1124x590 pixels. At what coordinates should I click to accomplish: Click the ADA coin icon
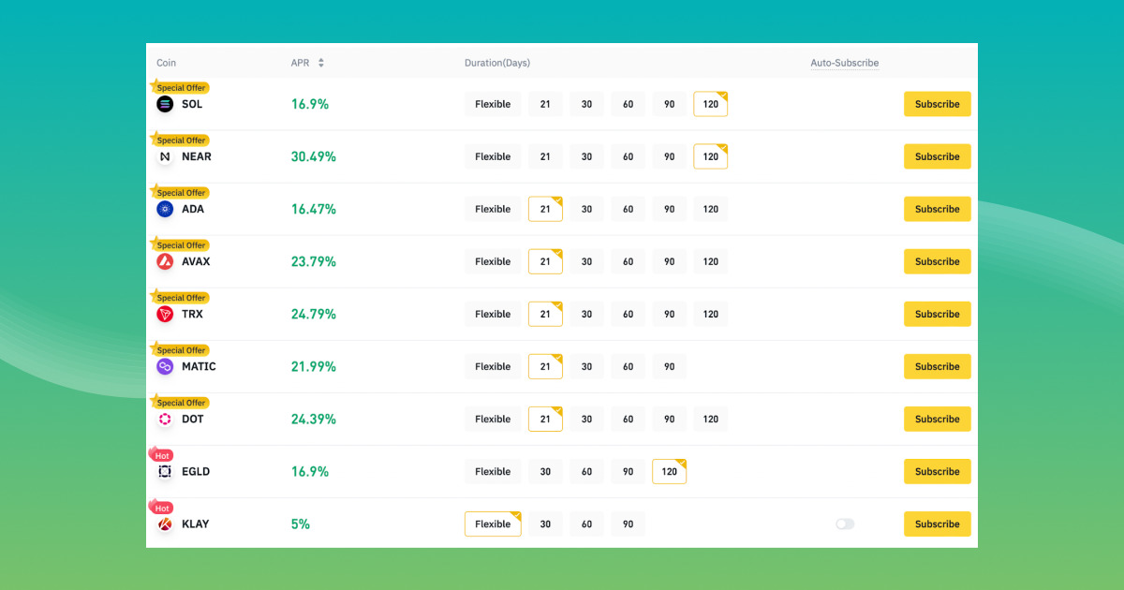[x=165, y=210]
